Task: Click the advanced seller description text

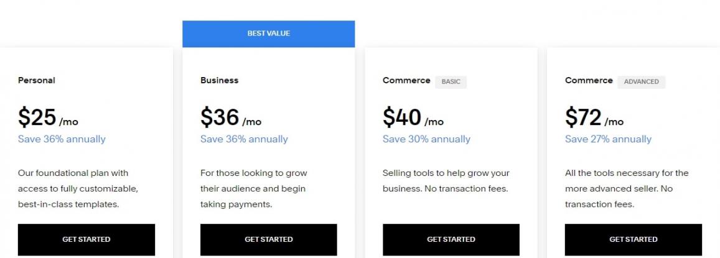Action: [x=627, y=188]
